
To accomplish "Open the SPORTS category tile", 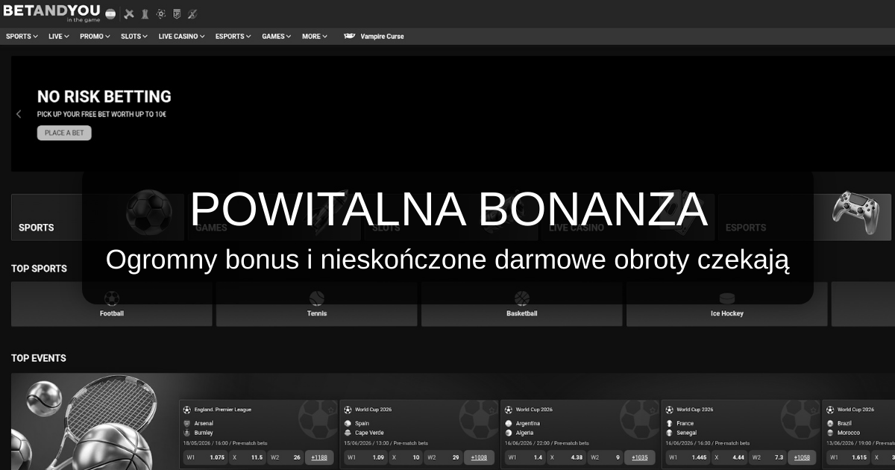I will coord(97,217).
